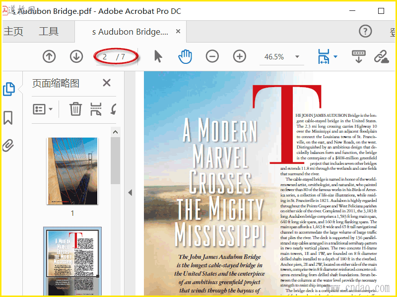Activate the Hand pan tool
397x297 pixels.
185,56
